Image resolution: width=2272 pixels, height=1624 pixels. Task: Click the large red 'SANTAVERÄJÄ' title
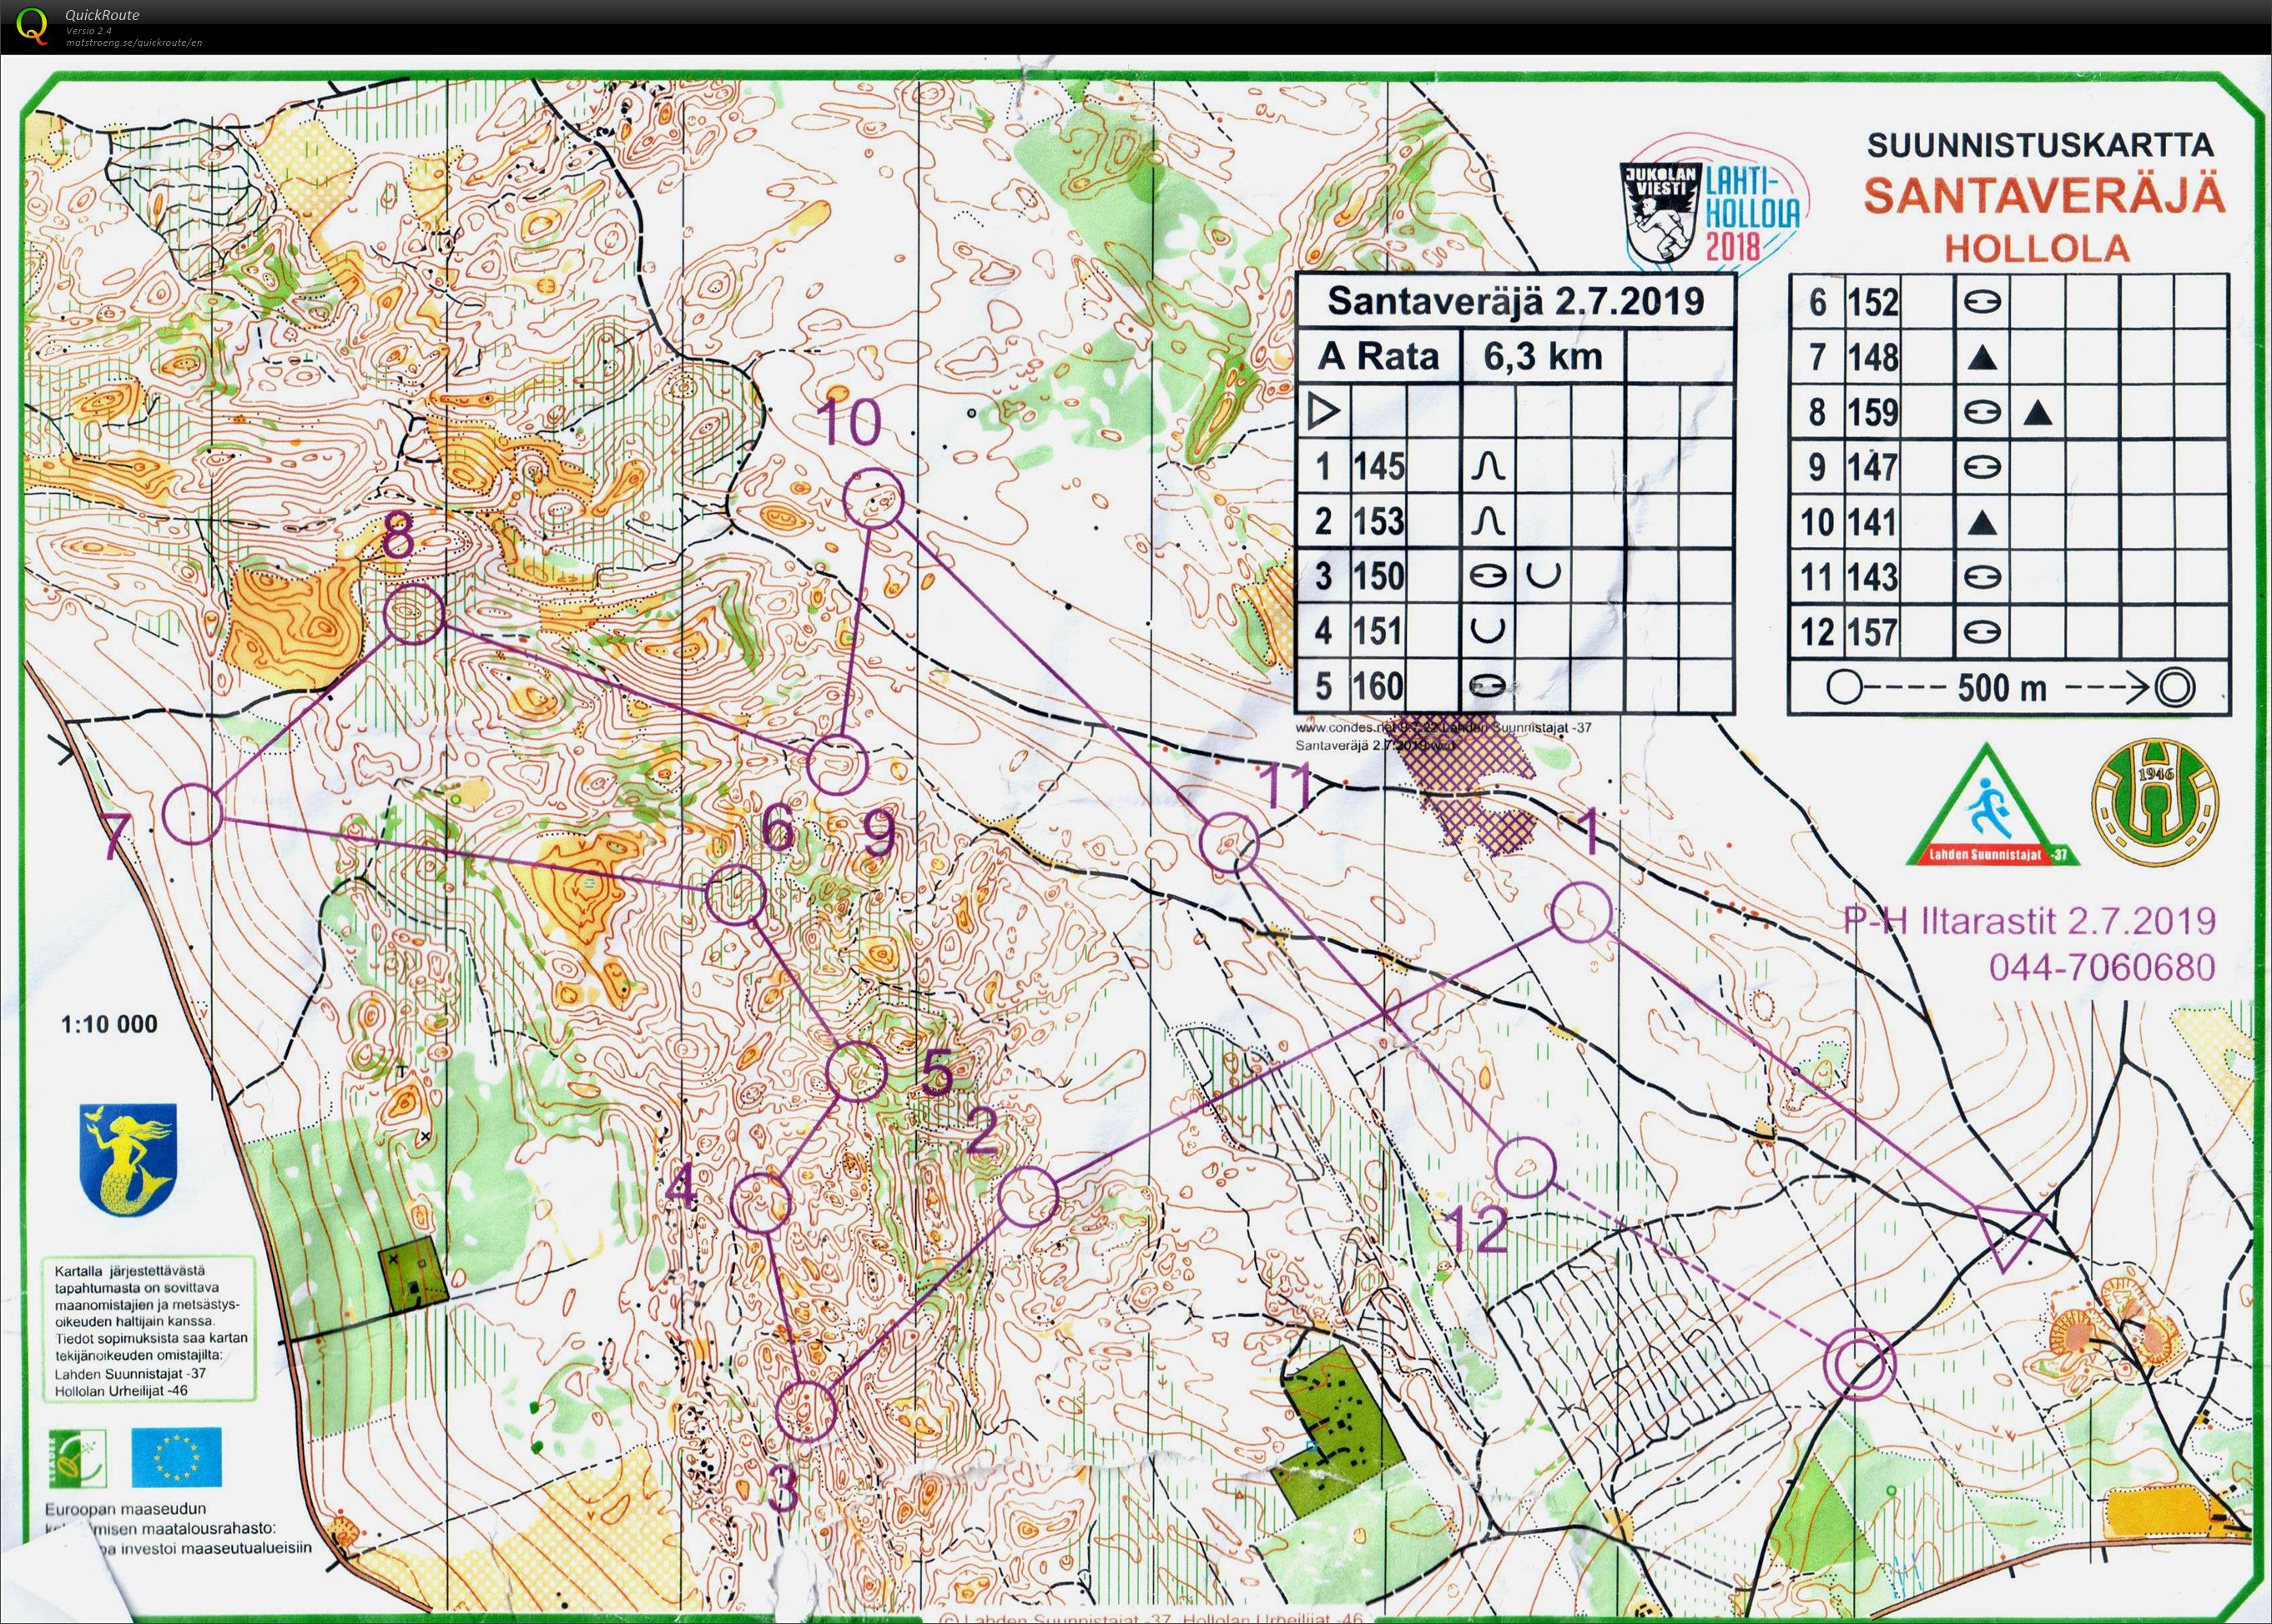point(2044,194)
